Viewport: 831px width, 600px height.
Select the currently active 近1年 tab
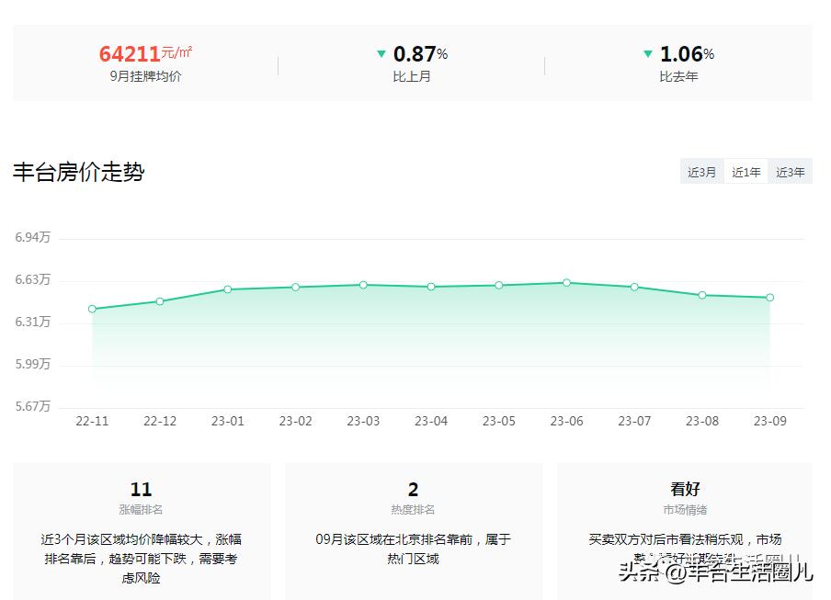point(746,171)
